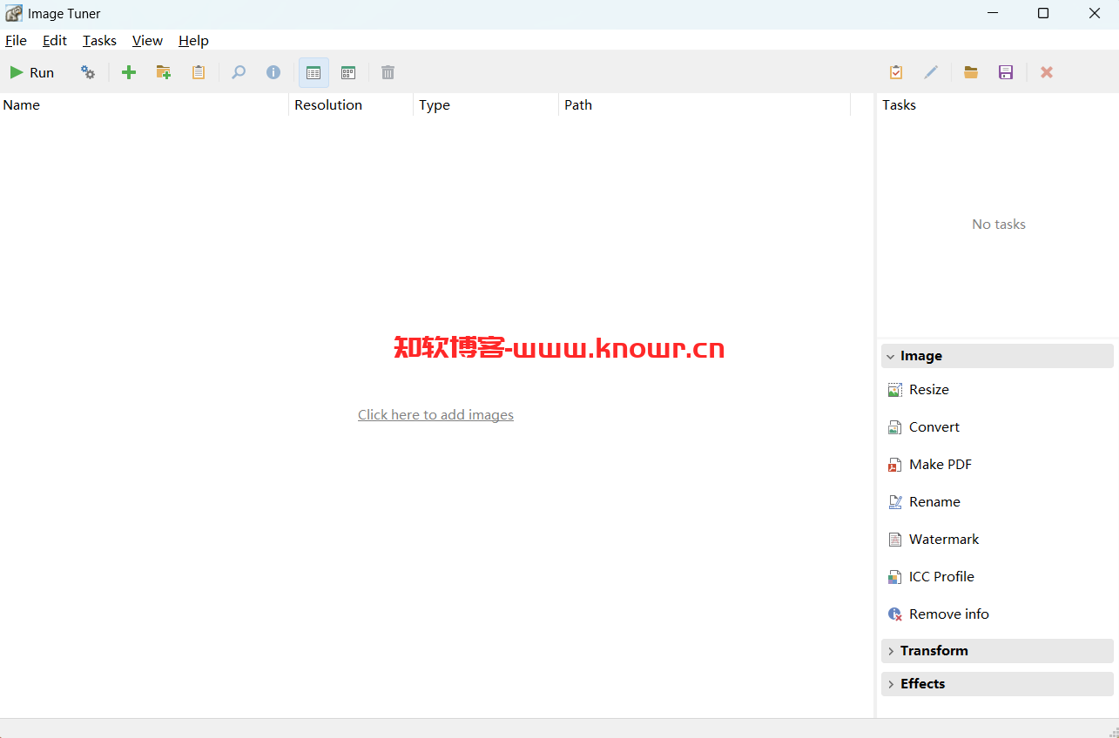Click the ICC Profile icon
This screenshot has height=738, width=1119.
pos(894,577)
